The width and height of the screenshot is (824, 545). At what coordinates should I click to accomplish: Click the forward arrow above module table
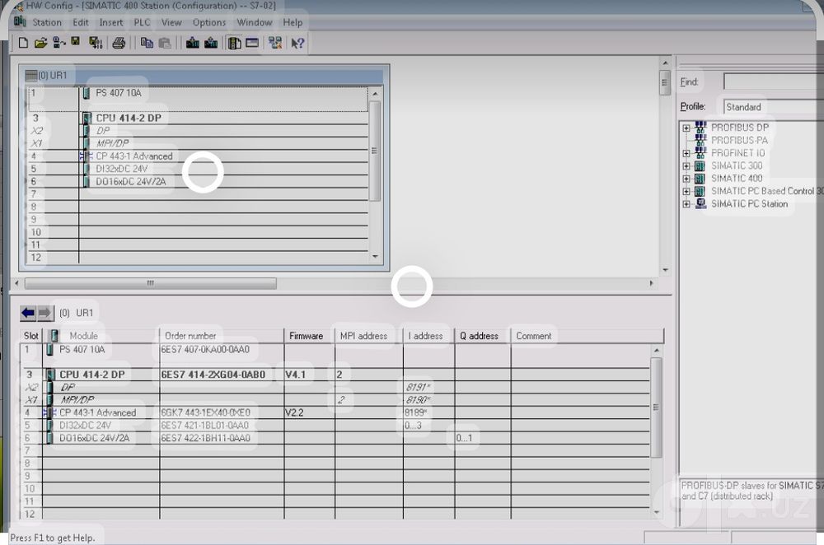tap(45, 313)
